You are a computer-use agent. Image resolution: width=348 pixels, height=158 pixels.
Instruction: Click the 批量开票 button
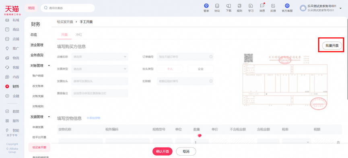pyautogui.click(x=332, y=46)
